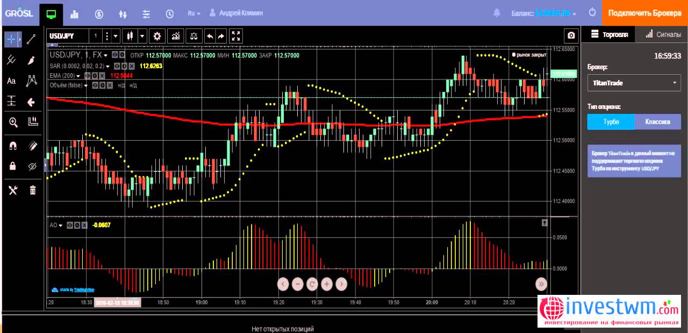The height and width of the screenshot is (333, 688).
Task: Select the brush drawing tool
Action: [32, 60]
